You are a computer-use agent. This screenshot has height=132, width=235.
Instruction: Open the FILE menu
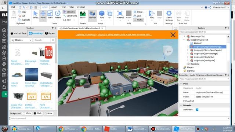tap(13, 7)
